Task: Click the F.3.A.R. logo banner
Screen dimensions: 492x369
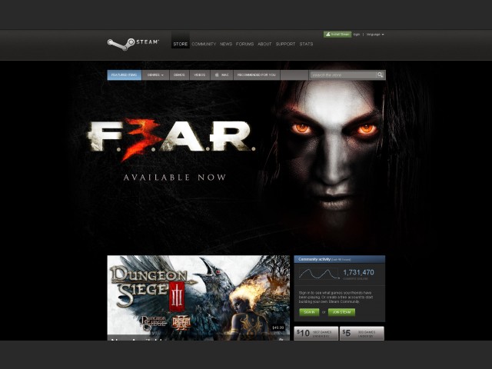Action: 171,138
